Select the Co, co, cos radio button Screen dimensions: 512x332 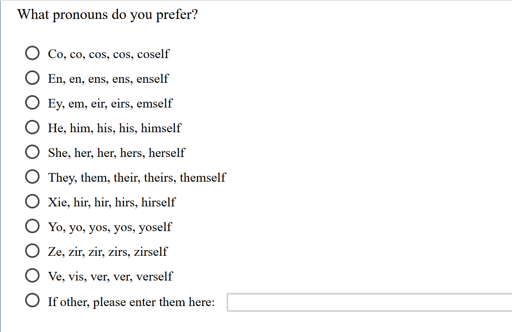click(x=32, y=54)
